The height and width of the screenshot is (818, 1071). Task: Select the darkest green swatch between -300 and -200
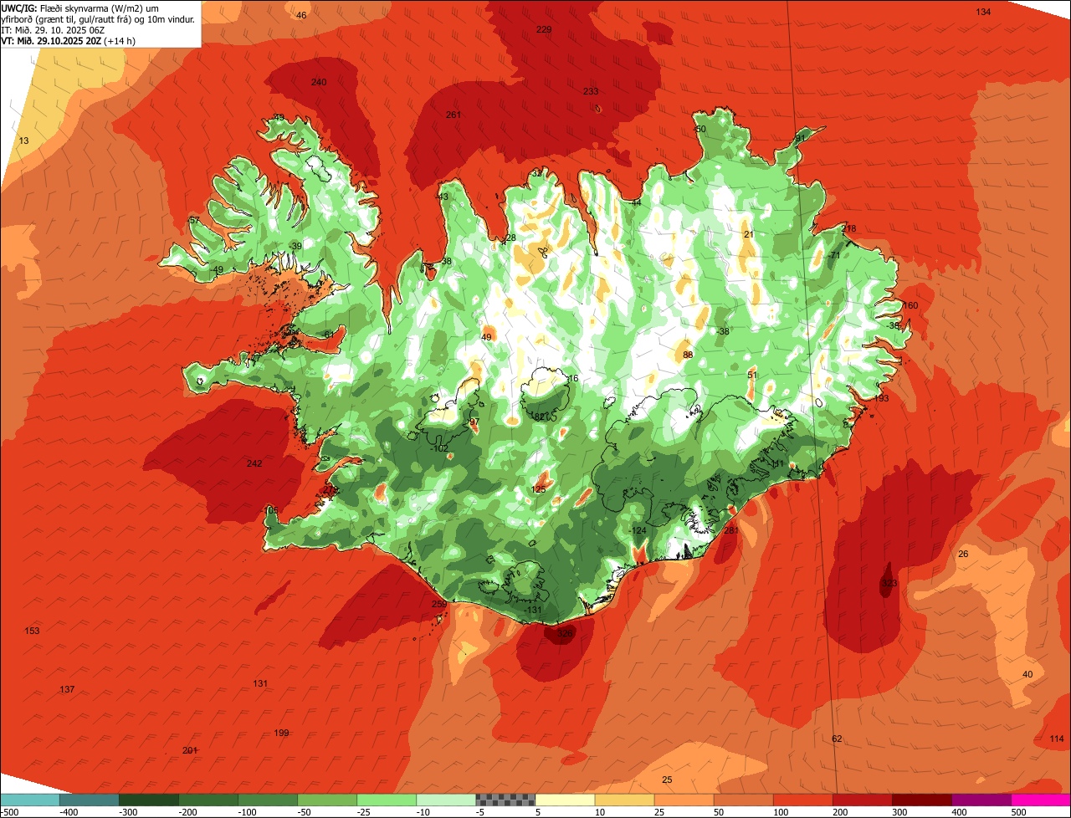click(149, 800)
